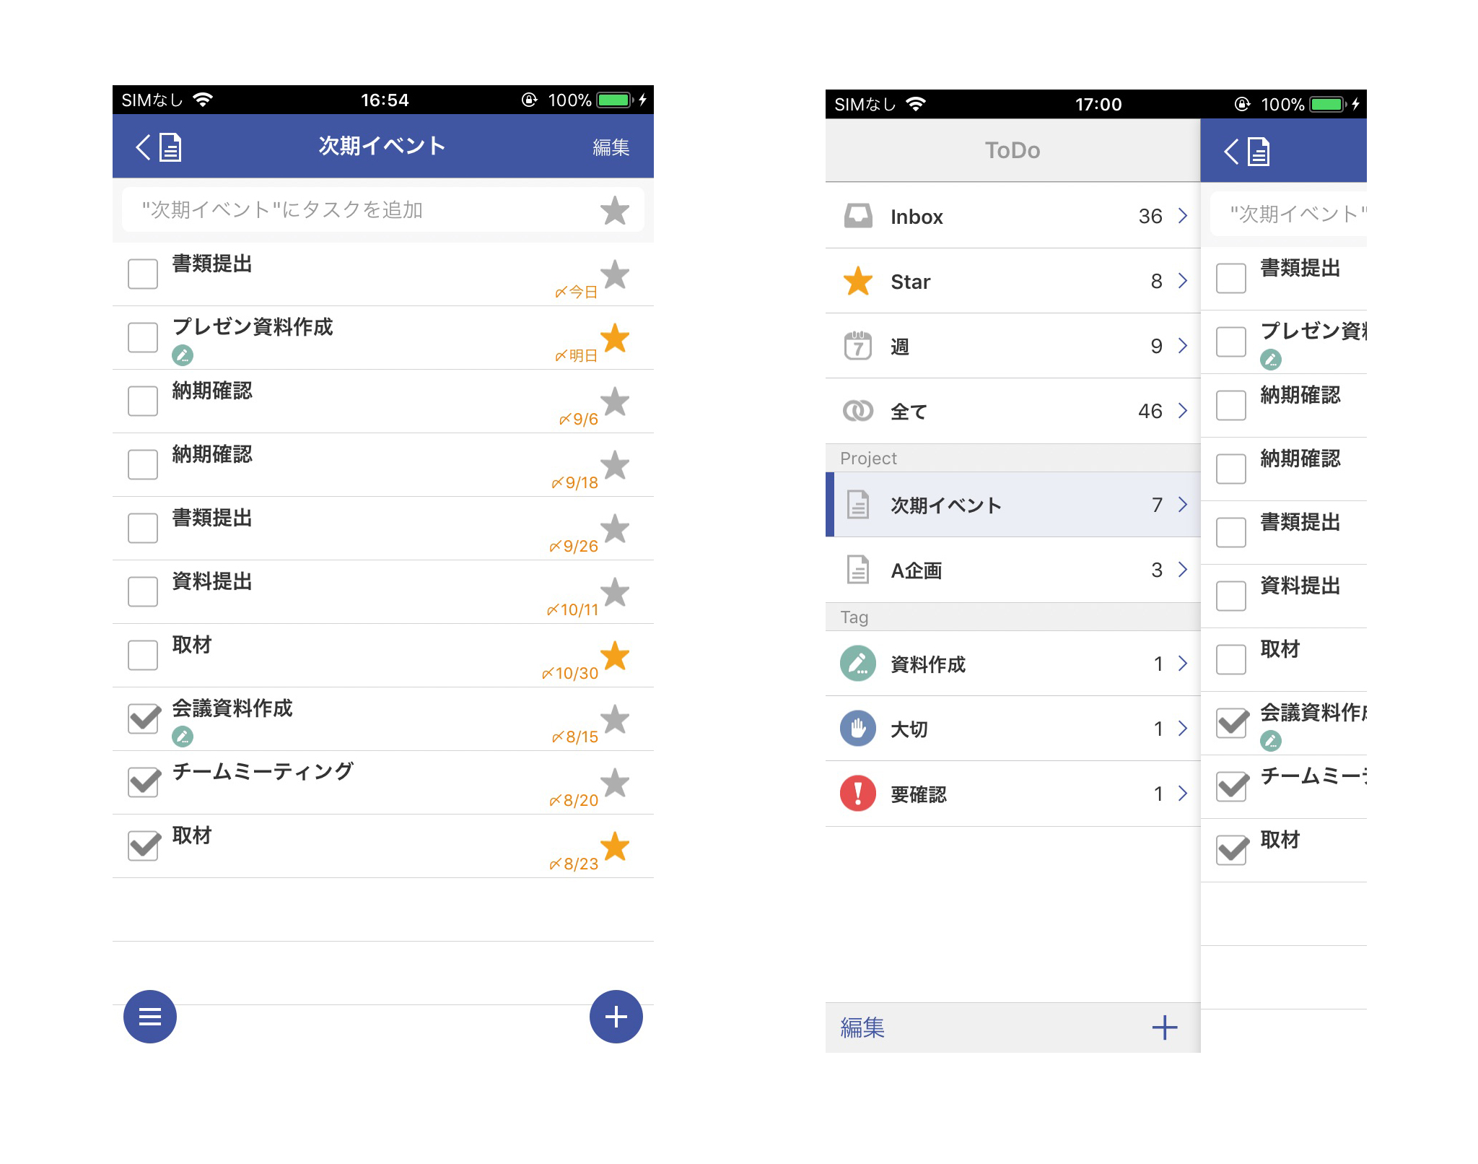1478x1164 pixels.
Task: Select 次期イベント project tab
Action: (1007, 505)
